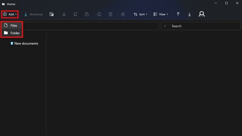
Task: Open the user account icon
Action: pyautogui.click(x=202, y=14)
